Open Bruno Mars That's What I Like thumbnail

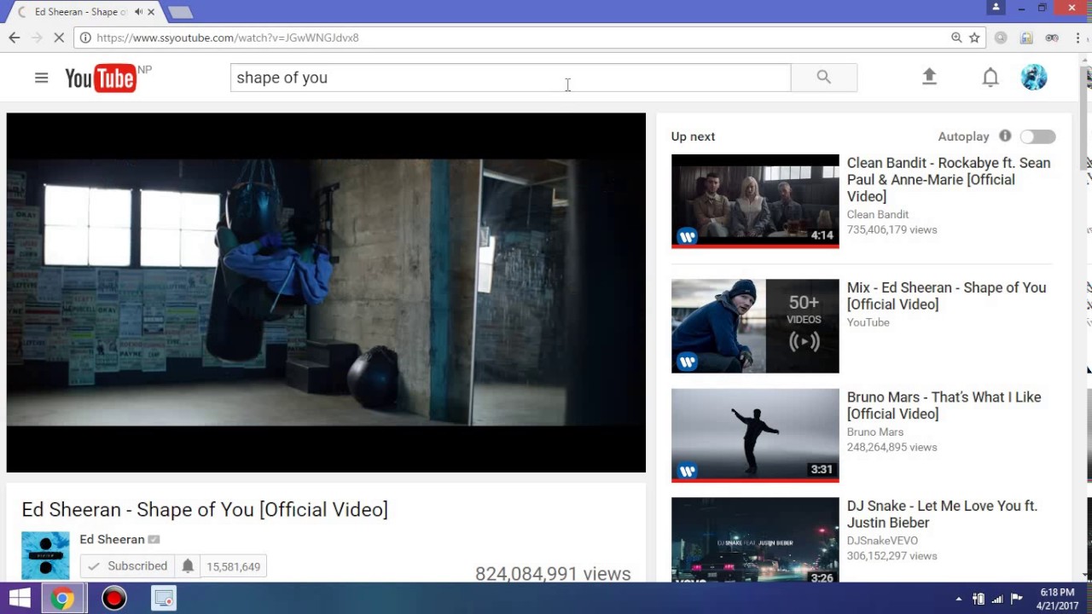755,435
